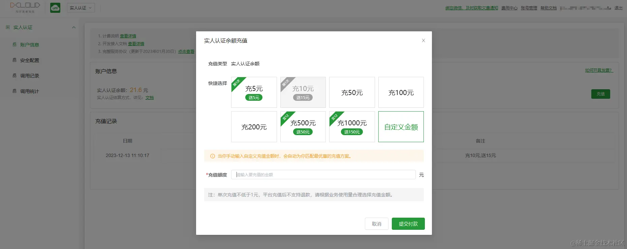The height and width of the screenshot is (249, 627).
Task: Click the 2023-12-13 11:10:17 date cell
Action: (x=127, y=156)
